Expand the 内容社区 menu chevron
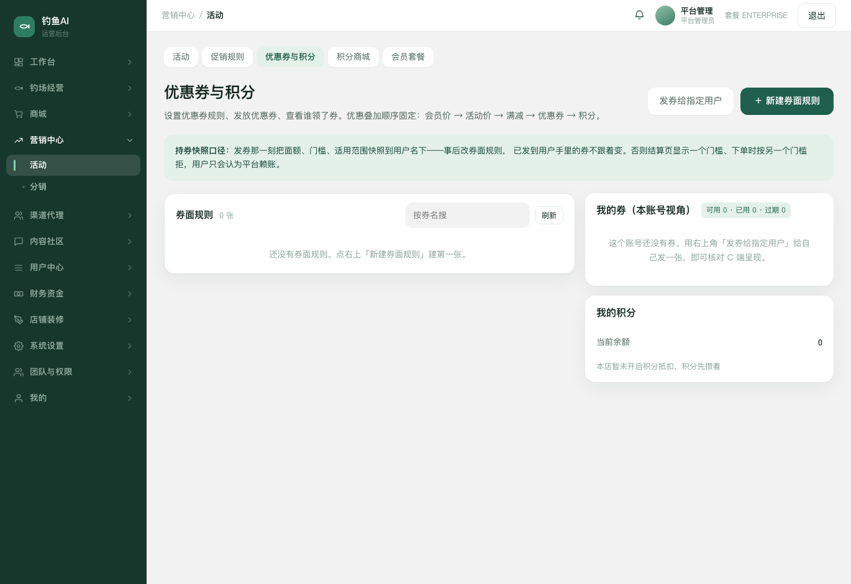 (130, 242)
